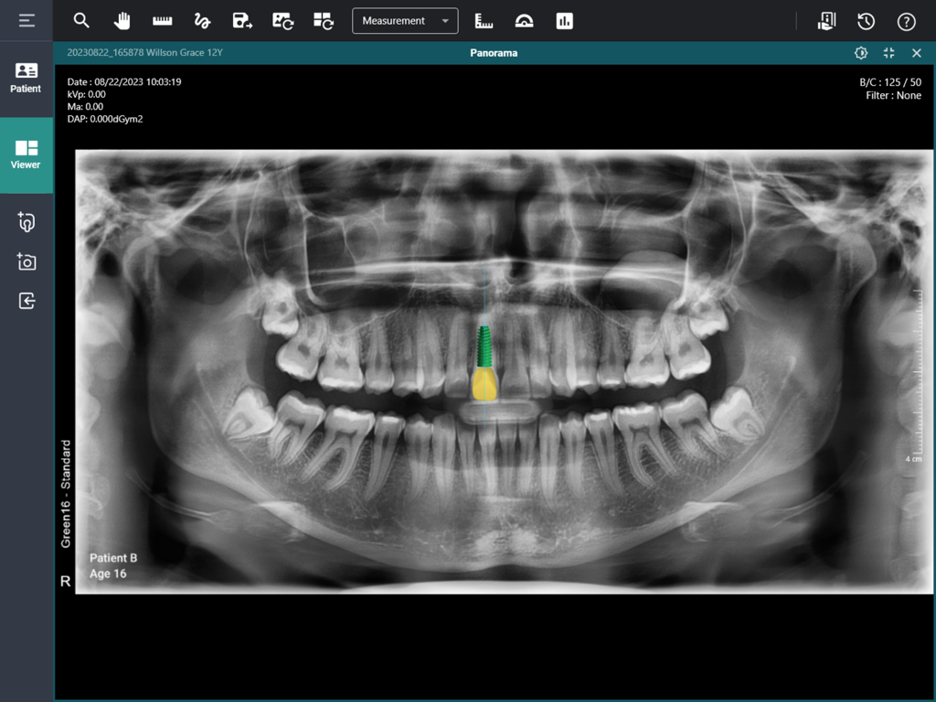Select the import images icon
936x702 pixels.
pyautogui.click(x=27, y=301)
